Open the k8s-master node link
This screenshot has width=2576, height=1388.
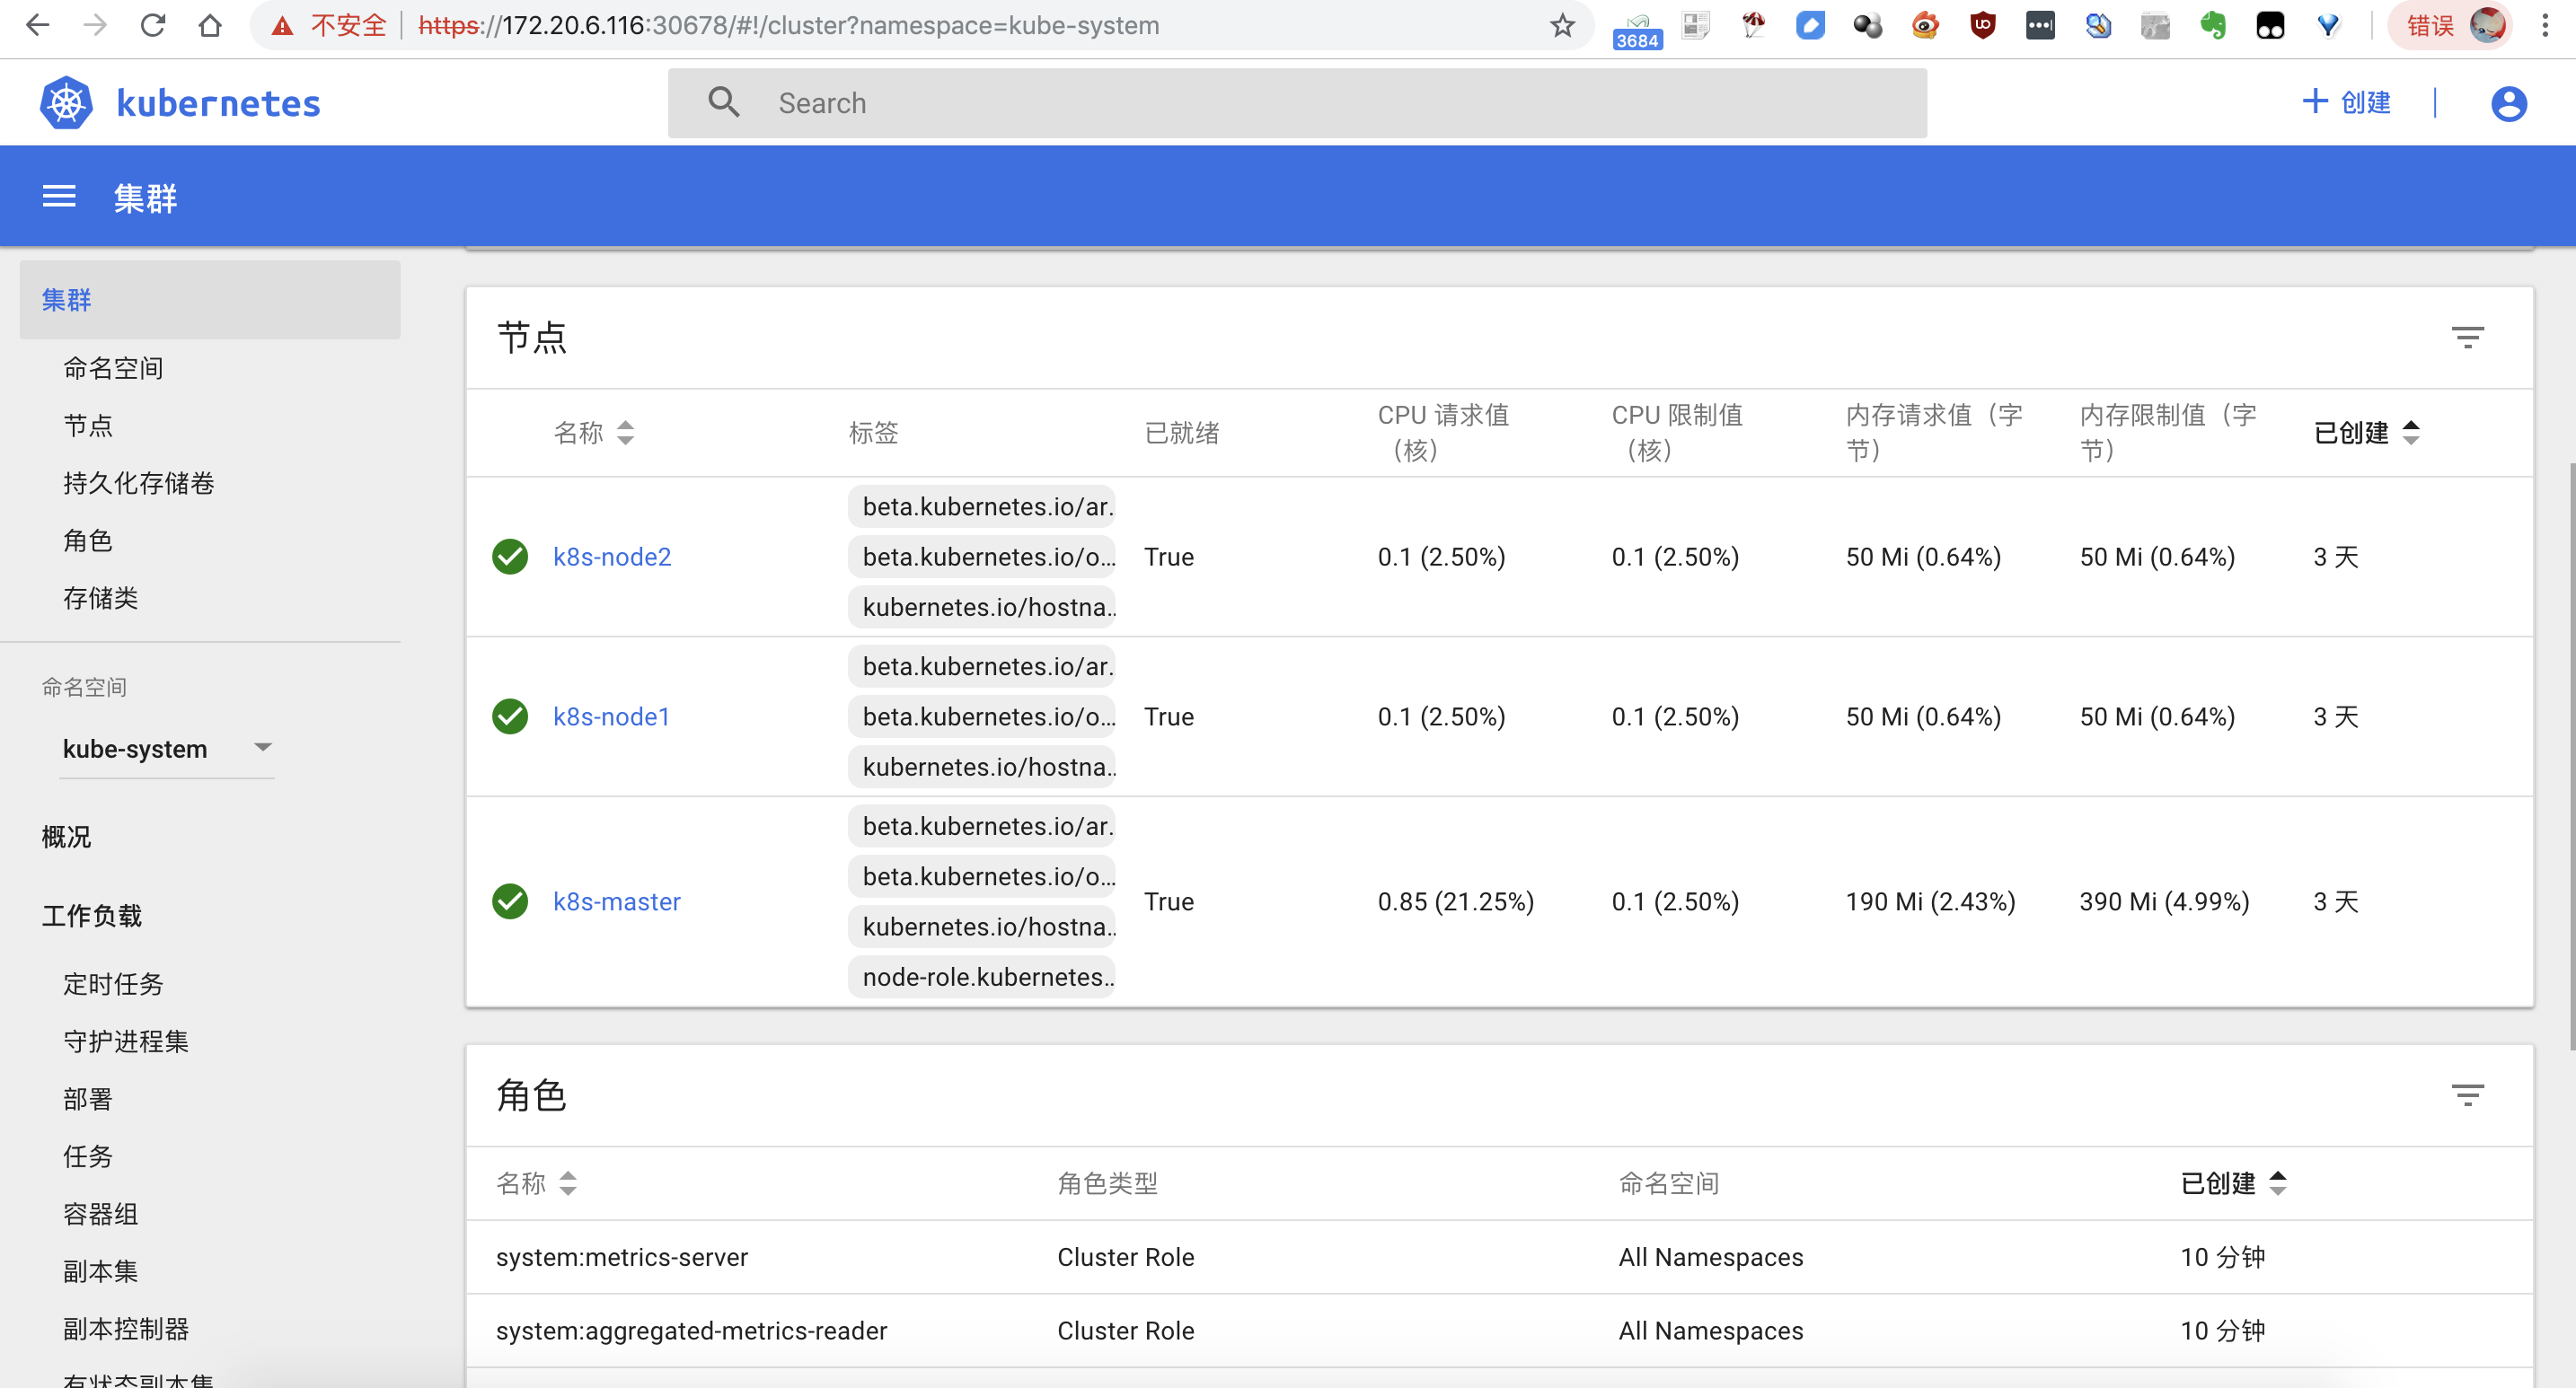point(616,901)
